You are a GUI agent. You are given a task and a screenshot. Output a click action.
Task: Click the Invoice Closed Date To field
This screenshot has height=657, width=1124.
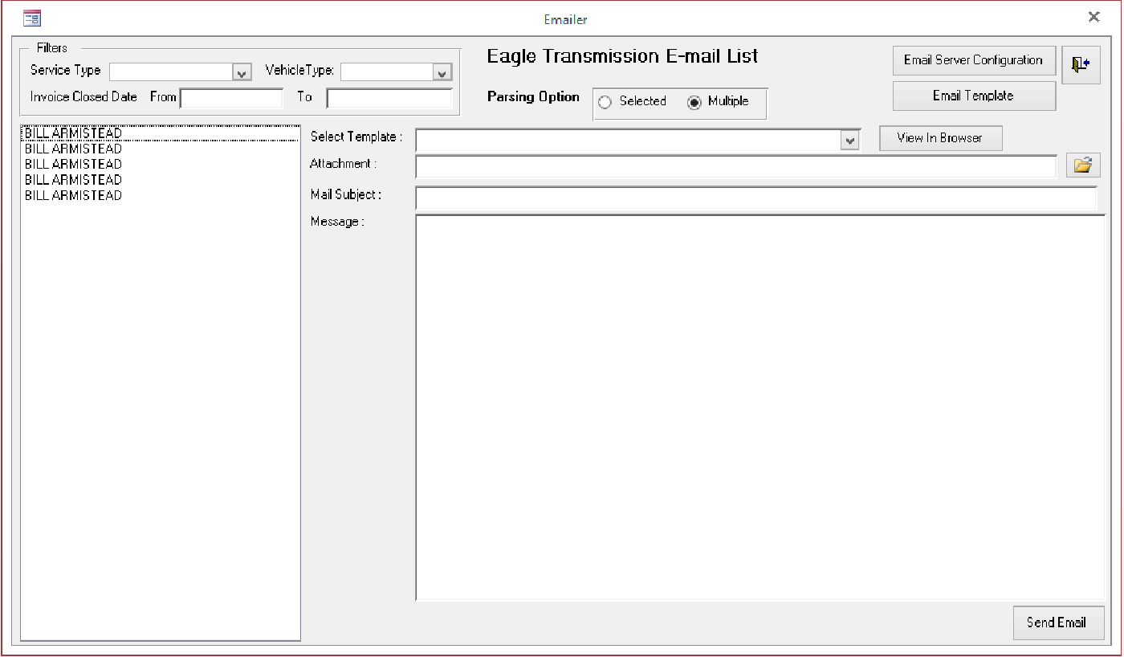(389, 99)
